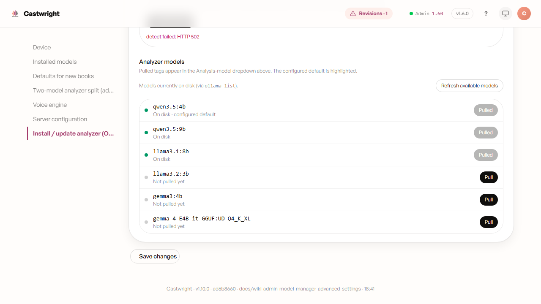
Task: Click gray dot beside gemma-4-E4B-it-GGUF model
Action: [x=146, y=222]
